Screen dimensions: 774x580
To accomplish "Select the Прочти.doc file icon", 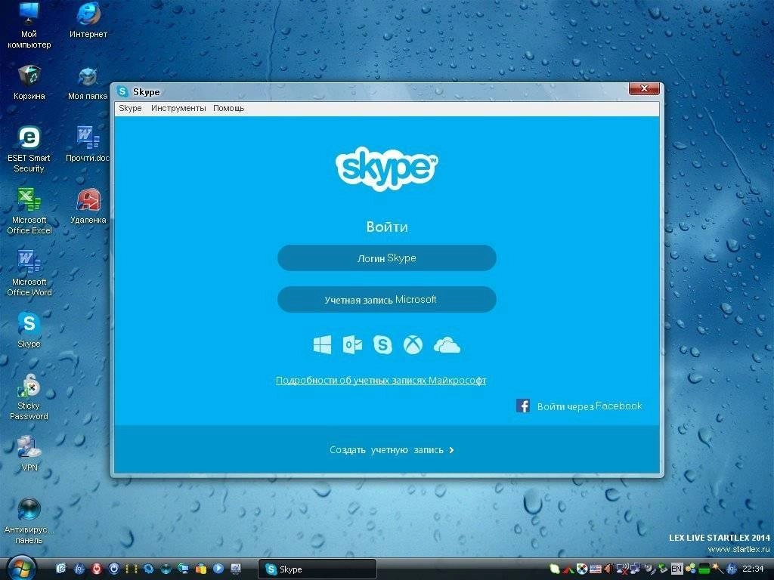I will pos(88,144).
